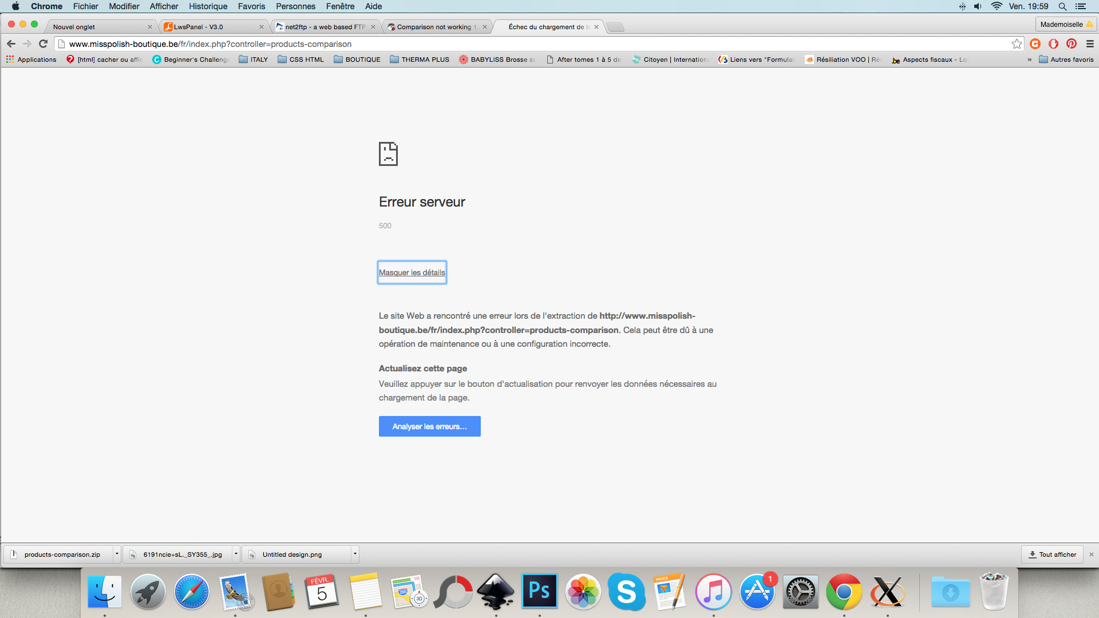Click the reload page icon
This screenshot has width=1099, height=618.
(43, 44)
